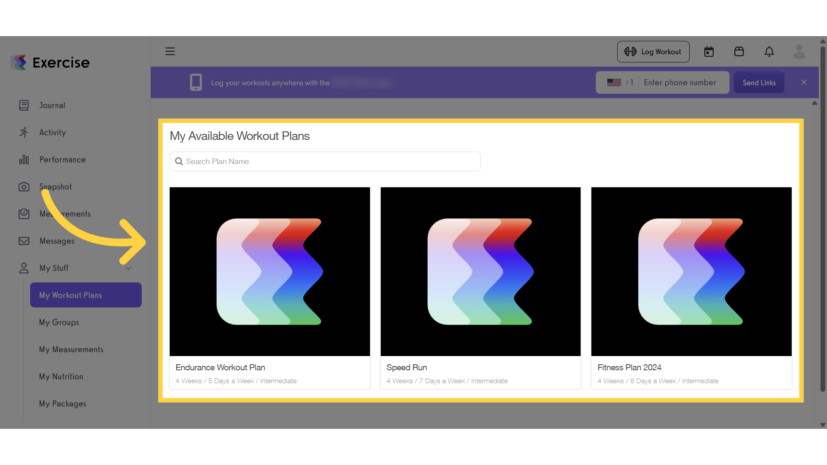Focus the Search Plan Name field
The height and width of the screenshot is (465, 827).
click(x=325, y=161)
